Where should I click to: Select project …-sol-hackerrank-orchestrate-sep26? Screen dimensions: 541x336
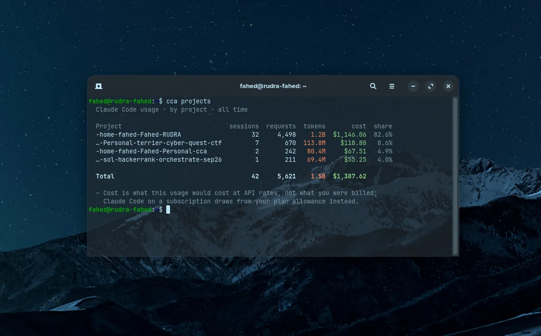tap(159, 159)
